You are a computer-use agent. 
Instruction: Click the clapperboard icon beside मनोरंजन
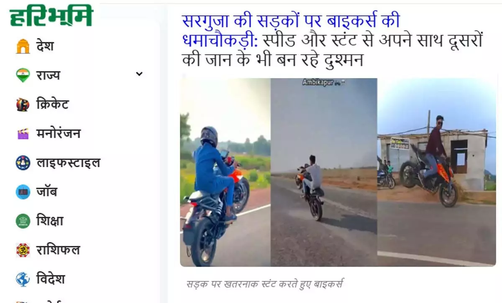23,134
